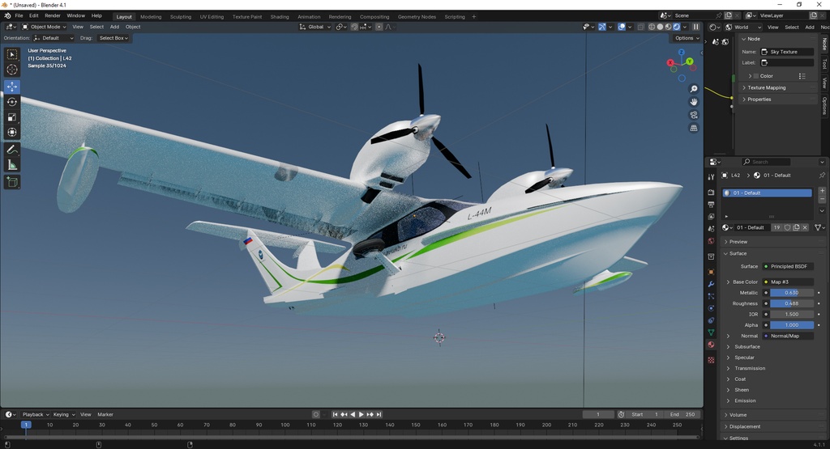
Task: Select the Select Box tool
Action: coord(12,54)
